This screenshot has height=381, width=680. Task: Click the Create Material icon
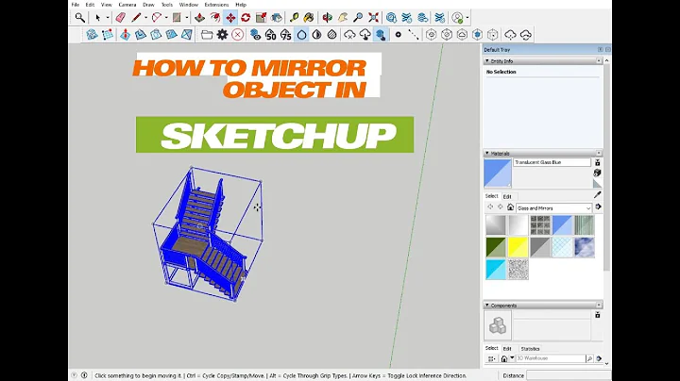click(x=598, y=173)
